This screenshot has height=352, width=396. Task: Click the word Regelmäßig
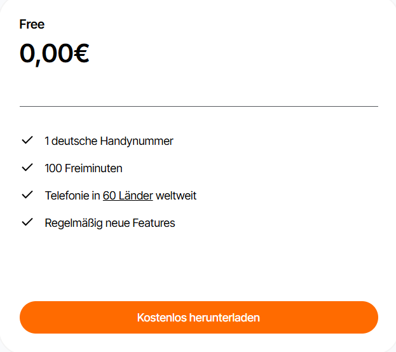74,224
